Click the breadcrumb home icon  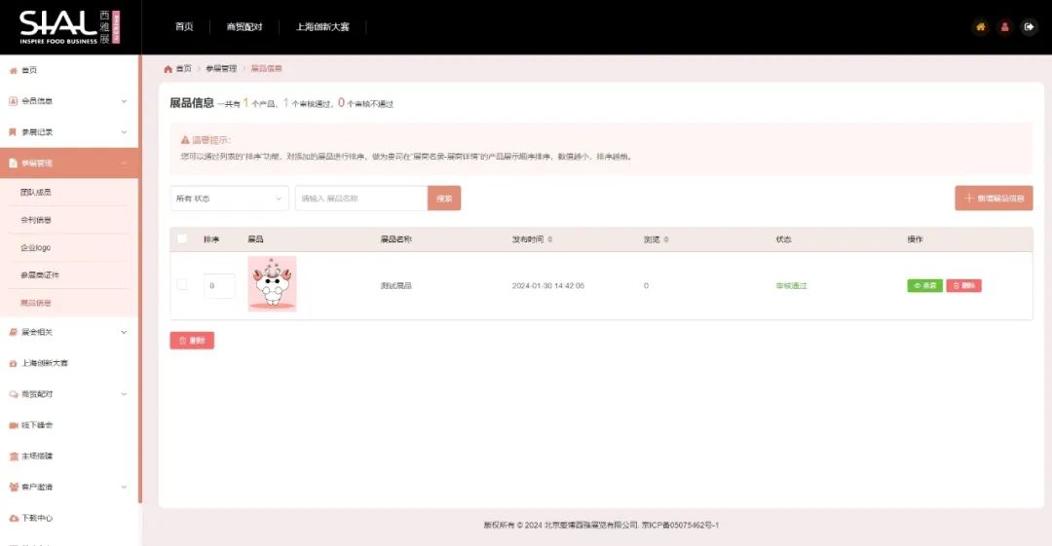(168, 69)
